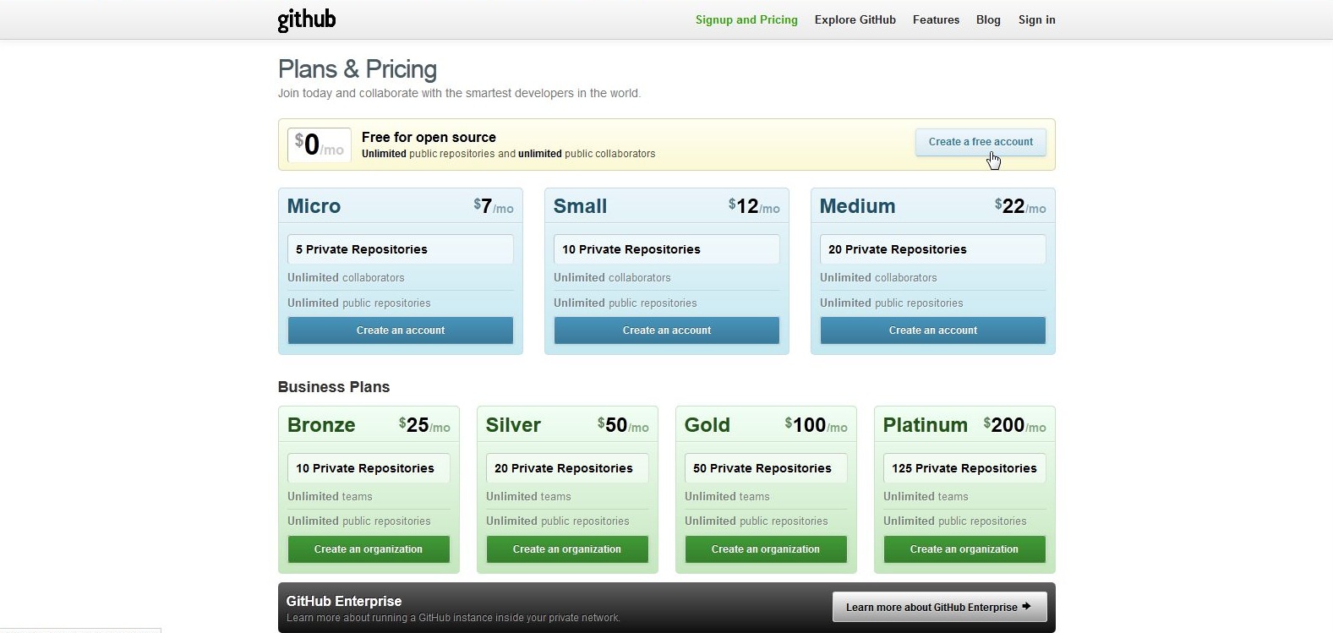This screenshot has width=1333, height=633.
Task: Create an organization under the Silver plan
Action: click(567, 549)
